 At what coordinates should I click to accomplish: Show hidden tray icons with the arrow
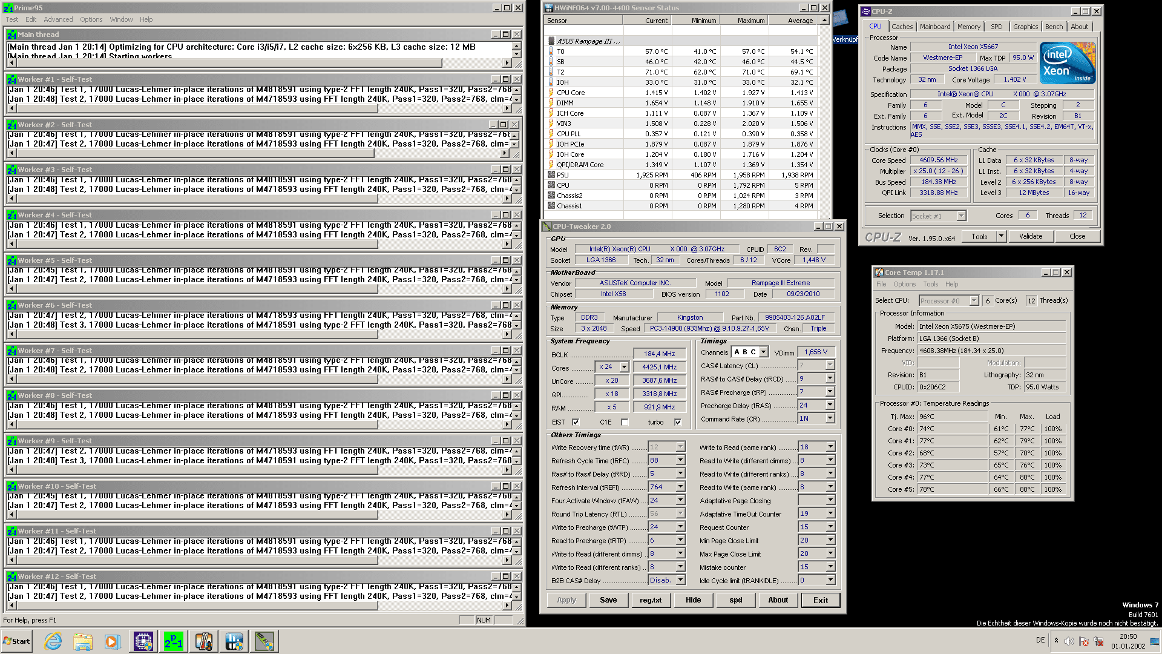[1056, 641]
